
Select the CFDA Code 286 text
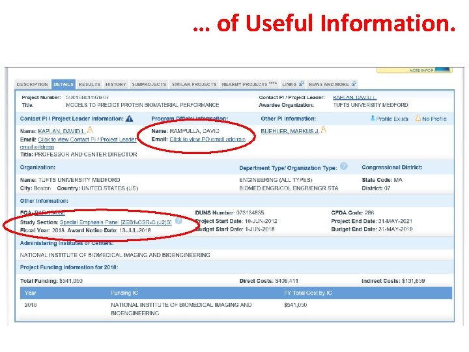coord(352,213)
